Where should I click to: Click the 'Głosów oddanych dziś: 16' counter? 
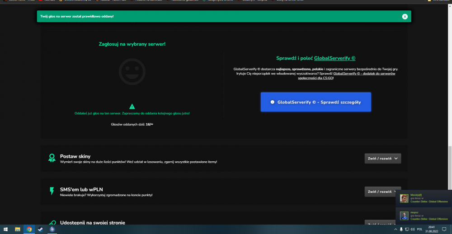(132, 124)
